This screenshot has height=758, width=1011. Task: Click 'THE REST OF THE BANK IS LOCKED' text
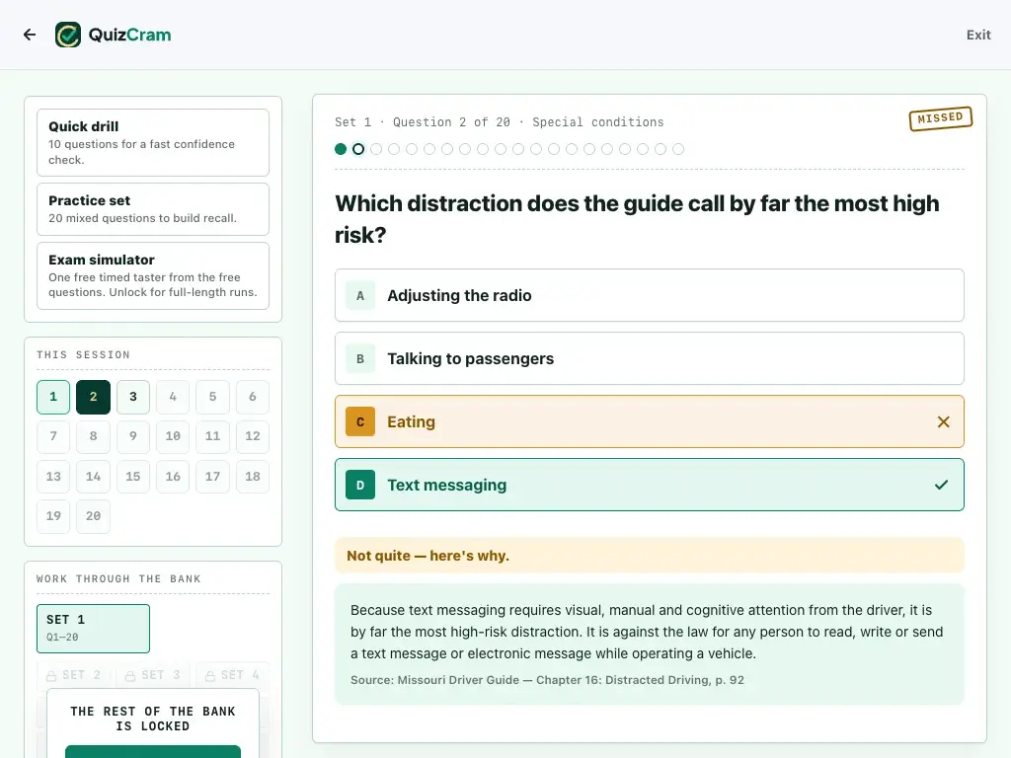[153, 719]
